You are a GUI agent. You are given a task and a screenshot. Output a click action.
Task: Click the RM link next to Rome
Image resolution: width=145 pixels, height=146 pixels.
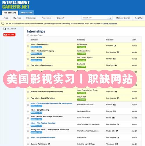(x=113, y=118)
